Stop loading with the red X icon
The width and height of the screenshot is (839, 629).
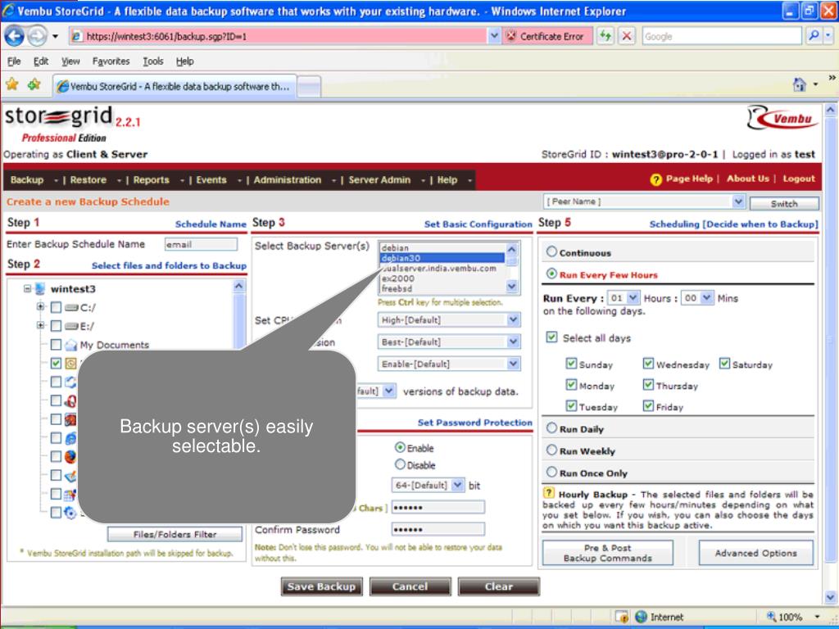[x=627, y=36]
